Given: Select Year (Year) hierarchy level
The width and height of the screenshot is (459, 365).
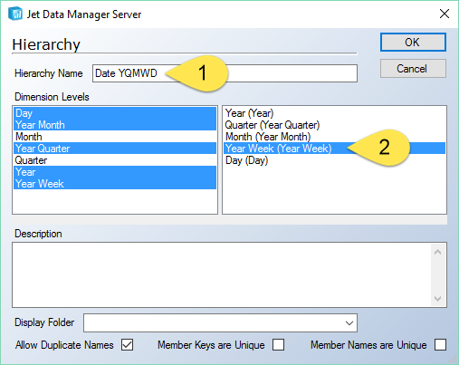Looking at the screenshot, I should point(249,113).
